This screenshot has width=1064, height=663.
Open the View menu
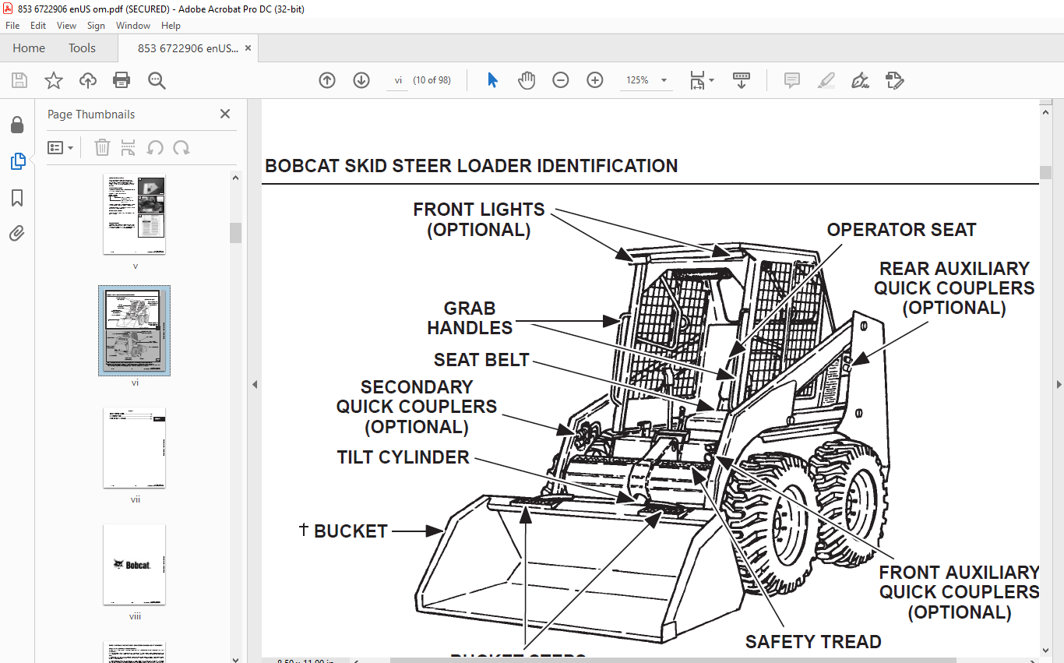click(x=66, y=26)
